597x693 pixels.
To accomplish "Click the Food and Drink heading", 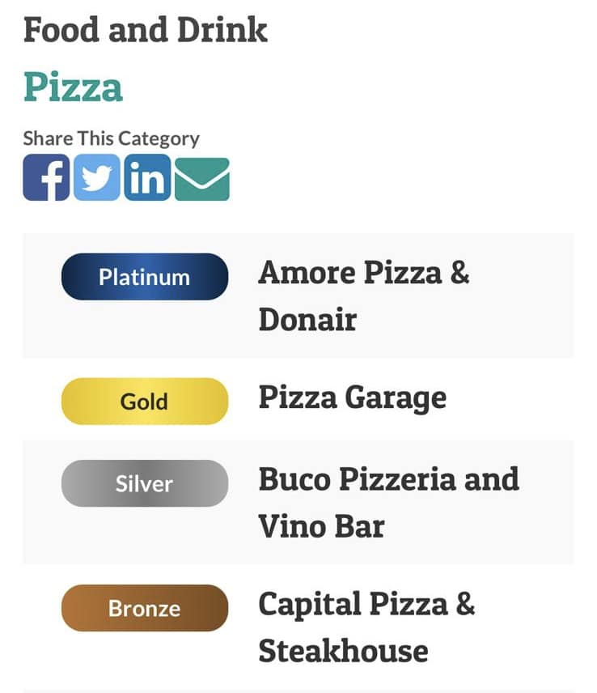I will pos(146,30).
